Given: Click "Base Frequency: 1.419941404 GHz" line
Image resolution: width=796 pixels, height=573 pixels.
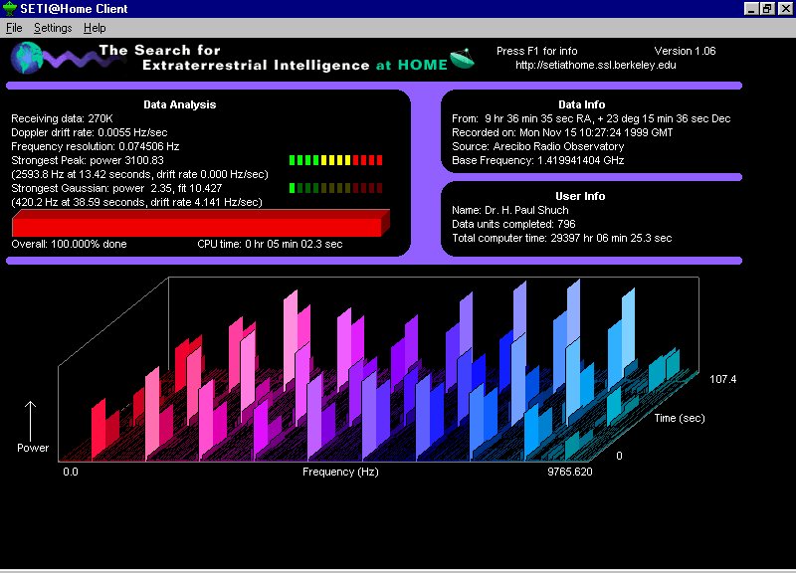Looking at the screenshot, I should (538, 160).
